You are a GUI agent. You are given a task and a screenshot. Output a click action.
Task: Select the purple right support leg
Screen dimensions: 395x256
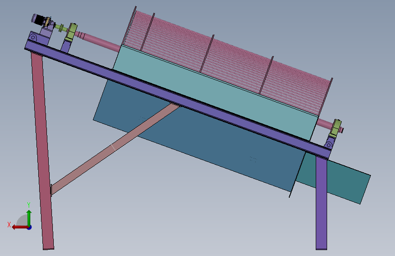pyautogui.click(x=322, y=203)
